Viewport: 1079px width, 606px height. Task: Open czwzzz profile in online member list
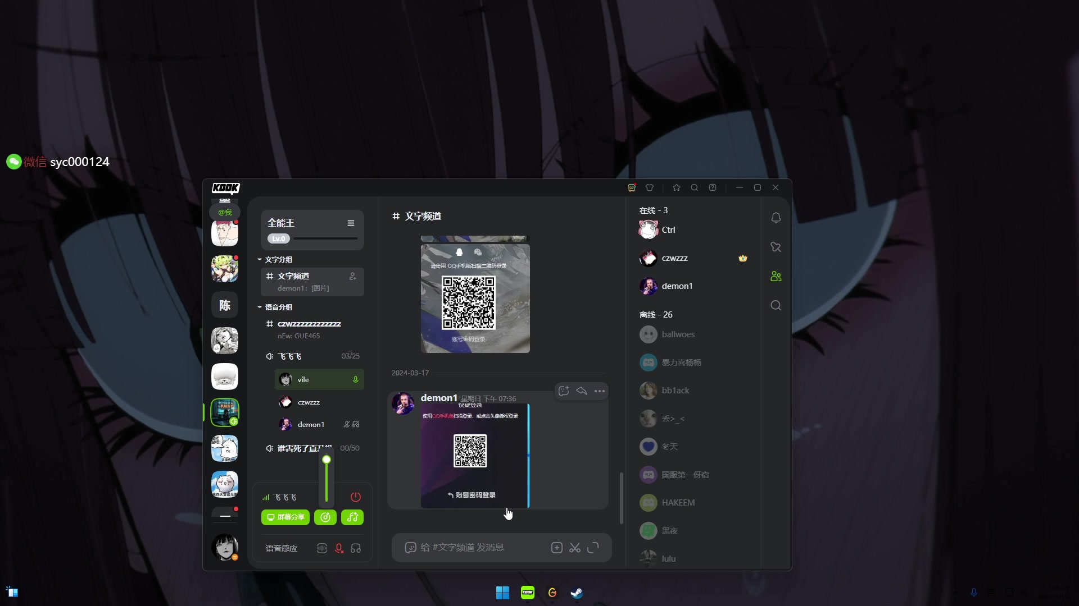(693, 258)
